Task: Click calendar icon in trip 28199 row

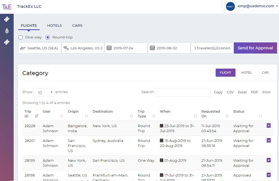Action: 161,160
